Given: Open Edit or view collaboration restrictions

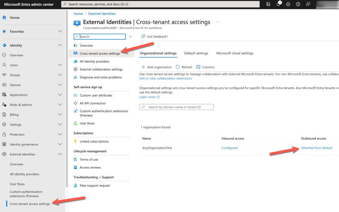Looking at the screenshot, I should [165, 78].
